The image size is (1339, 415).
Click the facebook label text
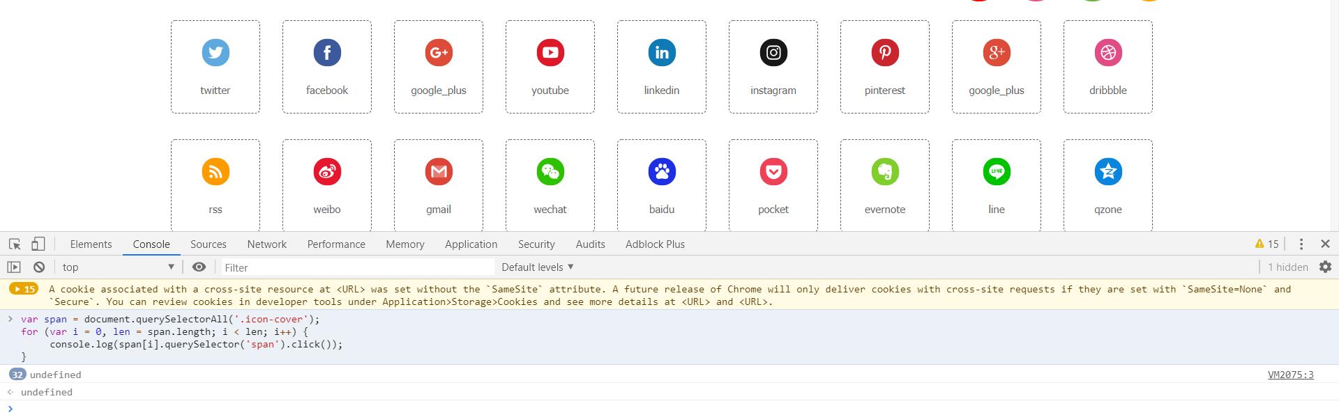click(327, 91)
